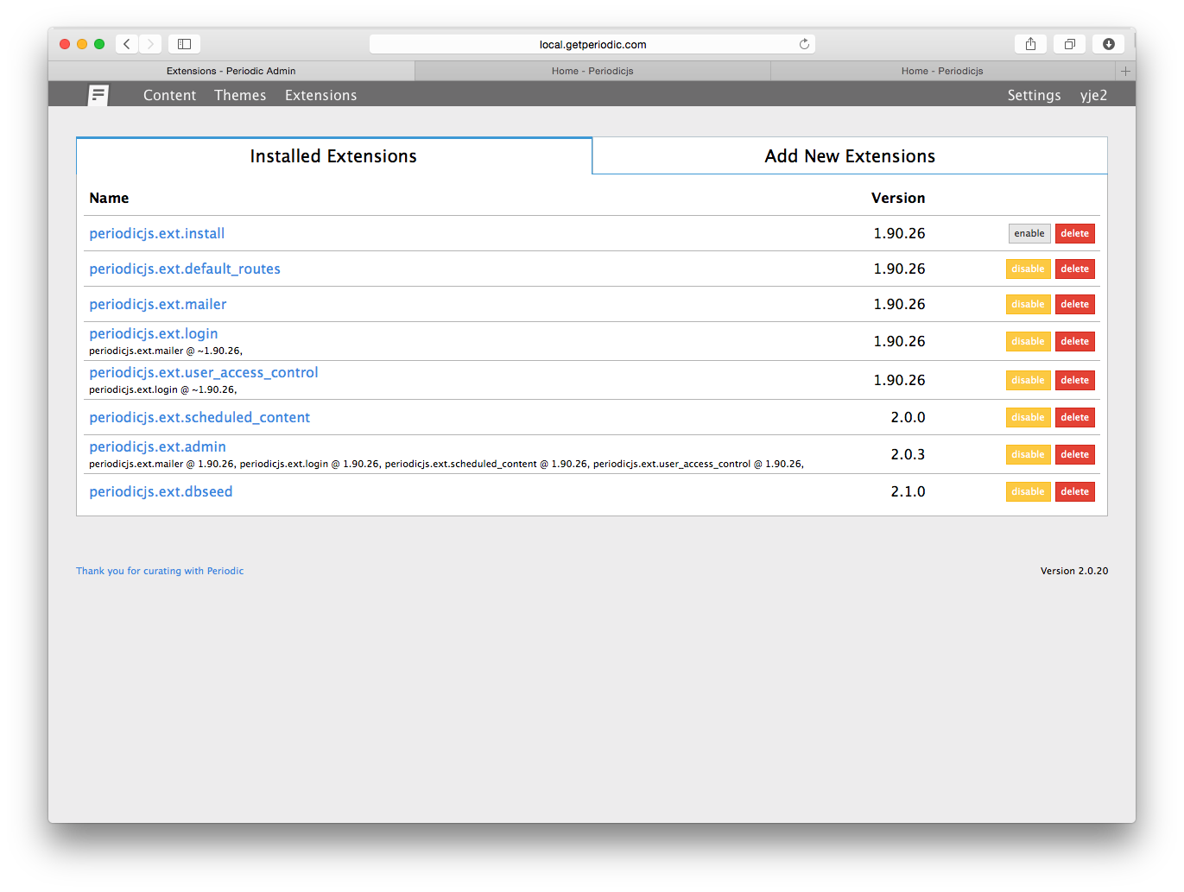Click the periodicjs.ext.login @ ~1.90.26 dependency text
This screenshot has width=1184, height=892.
163,389
